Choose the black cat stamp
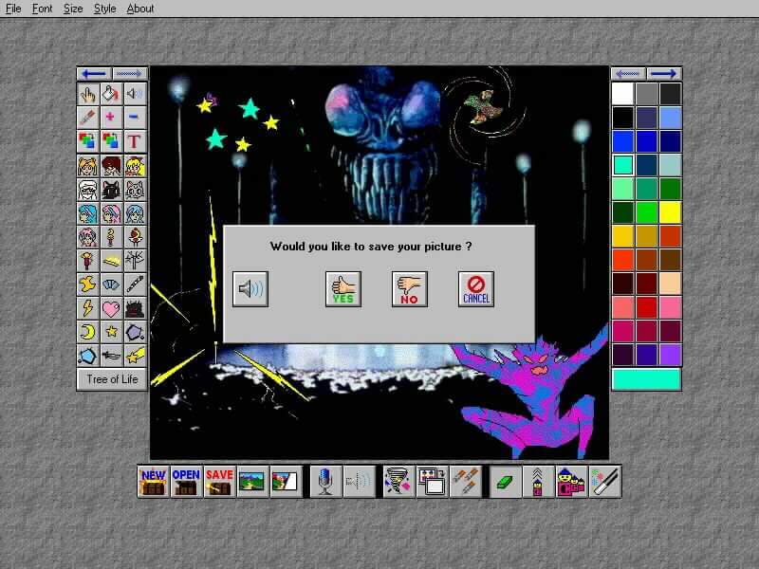Screen dimensions: 759x569 click(111, 191)
